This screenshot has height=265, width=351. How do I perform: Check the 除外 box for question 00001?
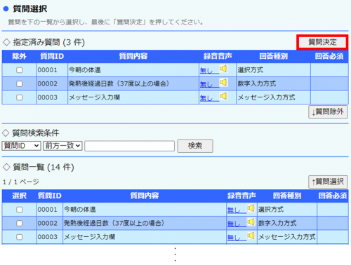click(20, 70)
